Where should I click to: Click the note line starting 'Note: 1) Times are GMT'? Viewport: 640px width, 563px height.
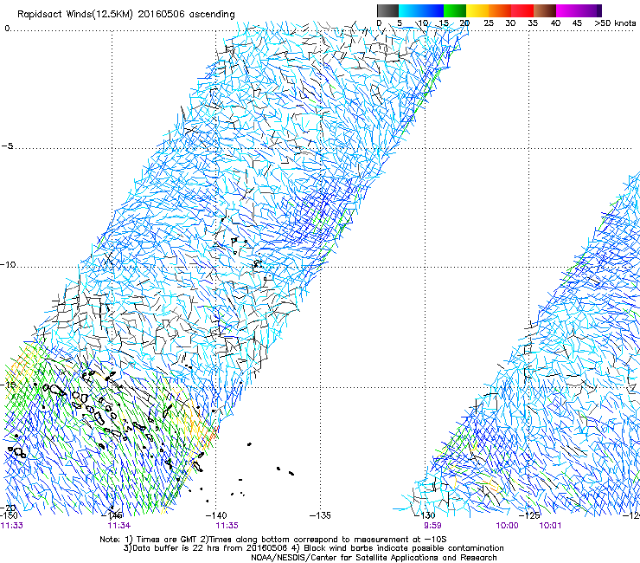pos(273,540)
